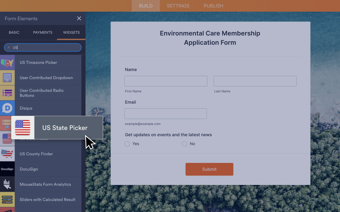Viewport: 340px width, 212px height.
Task: Select the US Timezone Picker widget icon
Action: pyautogui.click(x=7, y=62)
